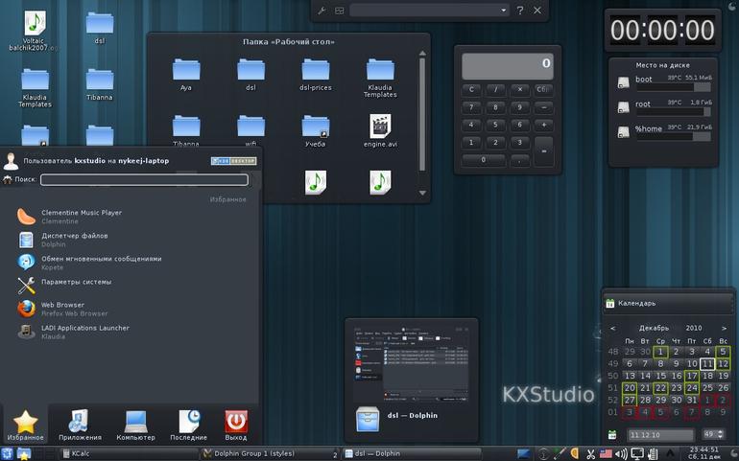Click calculator 0 key
This screenshot has width=739, height=461.
click(x=483, y=160)
